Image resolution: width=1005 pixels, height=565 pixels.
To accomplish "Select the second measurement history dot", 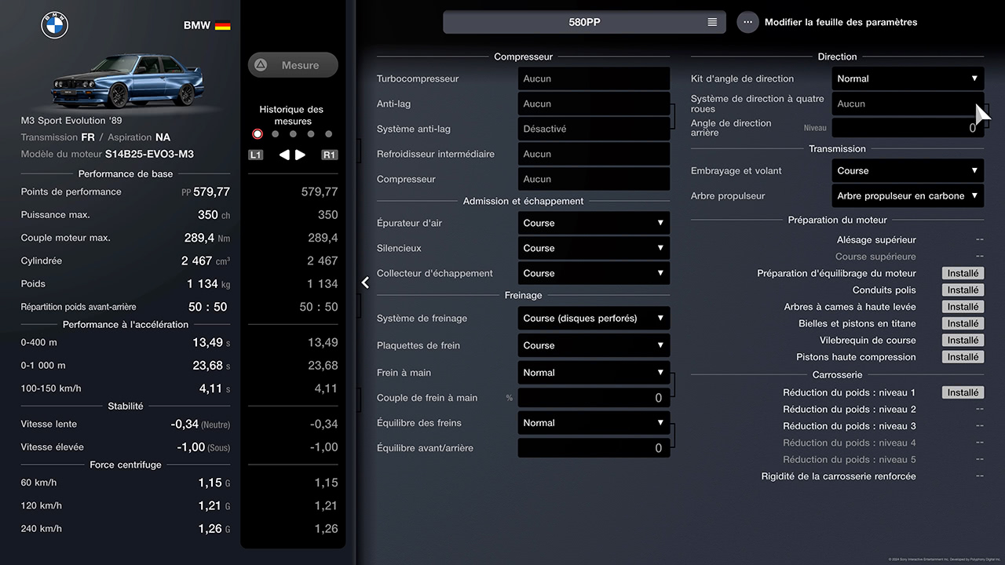I will [275, 134].
